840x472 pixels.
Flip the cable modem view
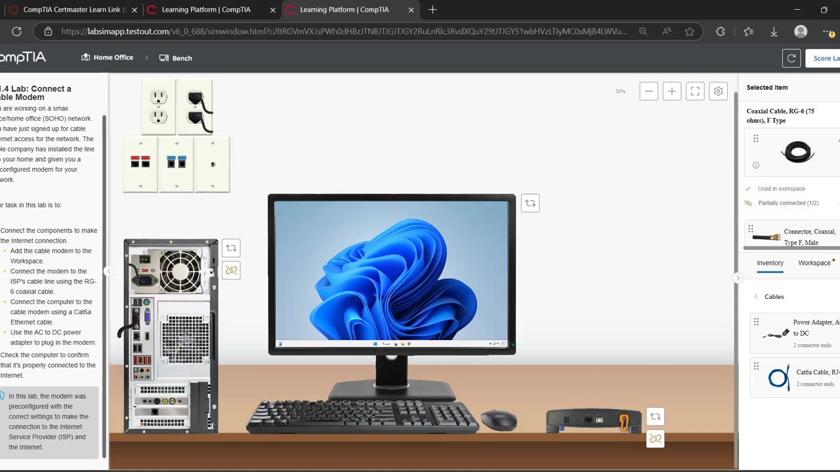pyautogui.click(x=655, y=416)
